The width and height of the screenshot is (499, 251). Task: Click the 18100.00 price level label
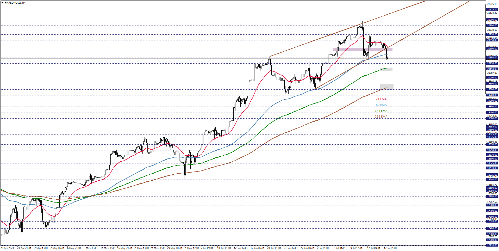pos(492,188)
